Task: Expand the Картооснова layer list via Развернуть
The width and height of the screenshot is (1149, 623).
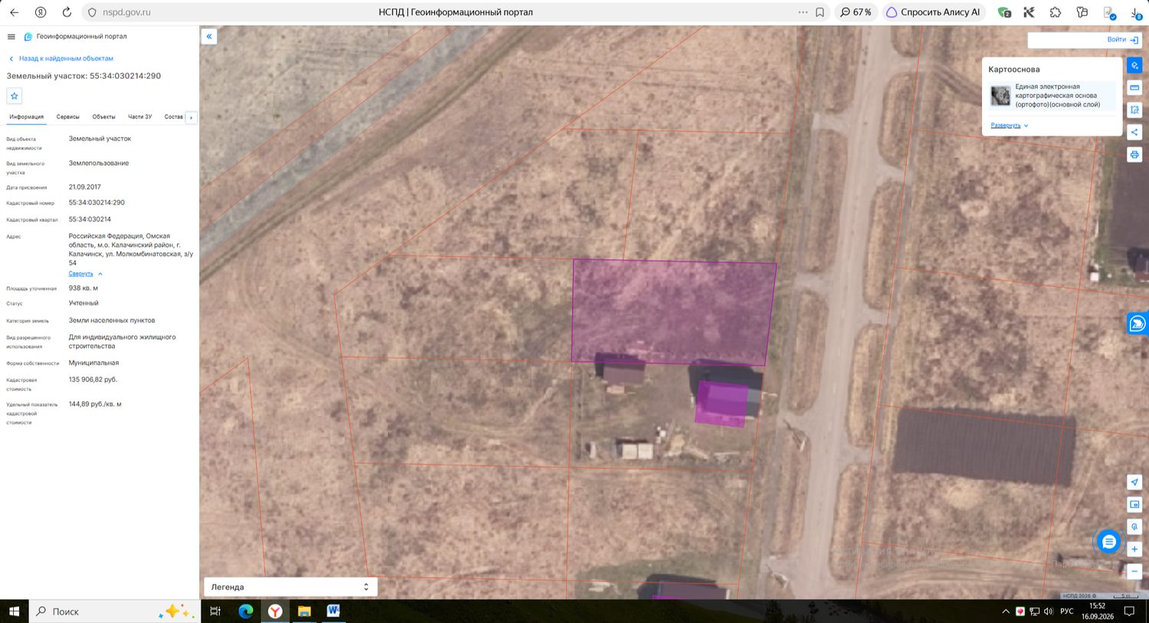Action: point(1009,126)
